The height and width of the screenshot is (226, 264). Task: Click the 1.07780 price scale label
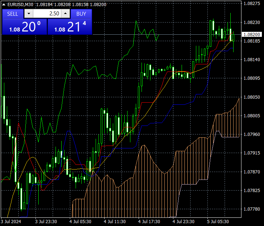coord(252,209)
